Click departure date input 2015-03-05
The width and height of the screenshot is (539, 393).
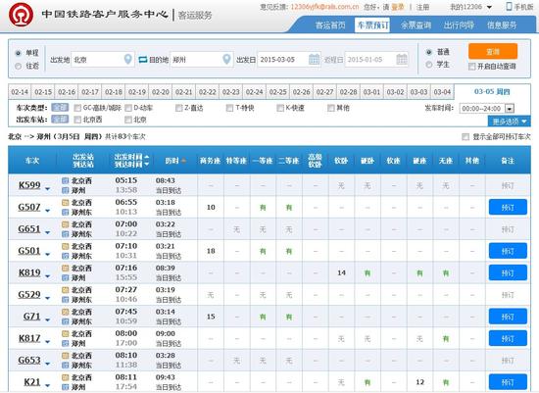click(289, 60)
